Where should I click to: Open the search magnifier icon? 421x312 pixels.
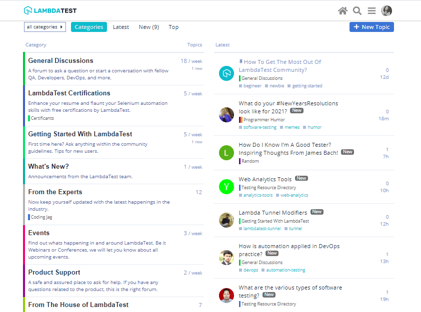click(357, 10)
